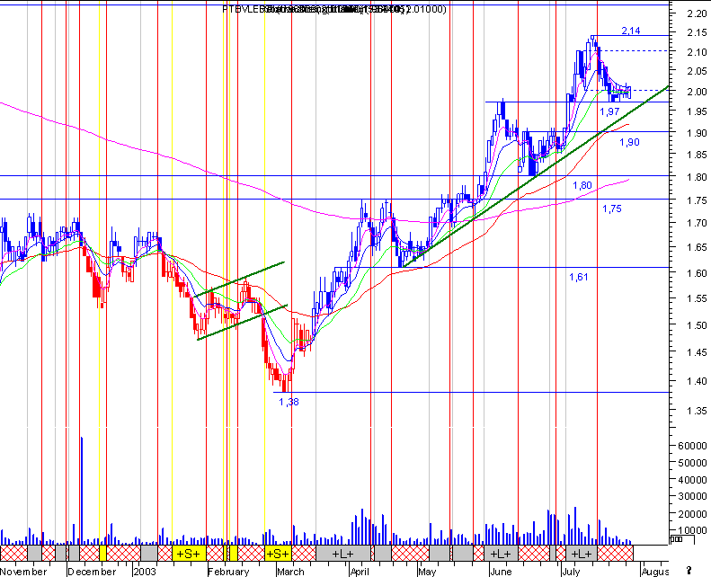Select the May label on the time axis
The height and width of the screenshot is (577, 711).
pyautogui.click(x=427, y=572)
